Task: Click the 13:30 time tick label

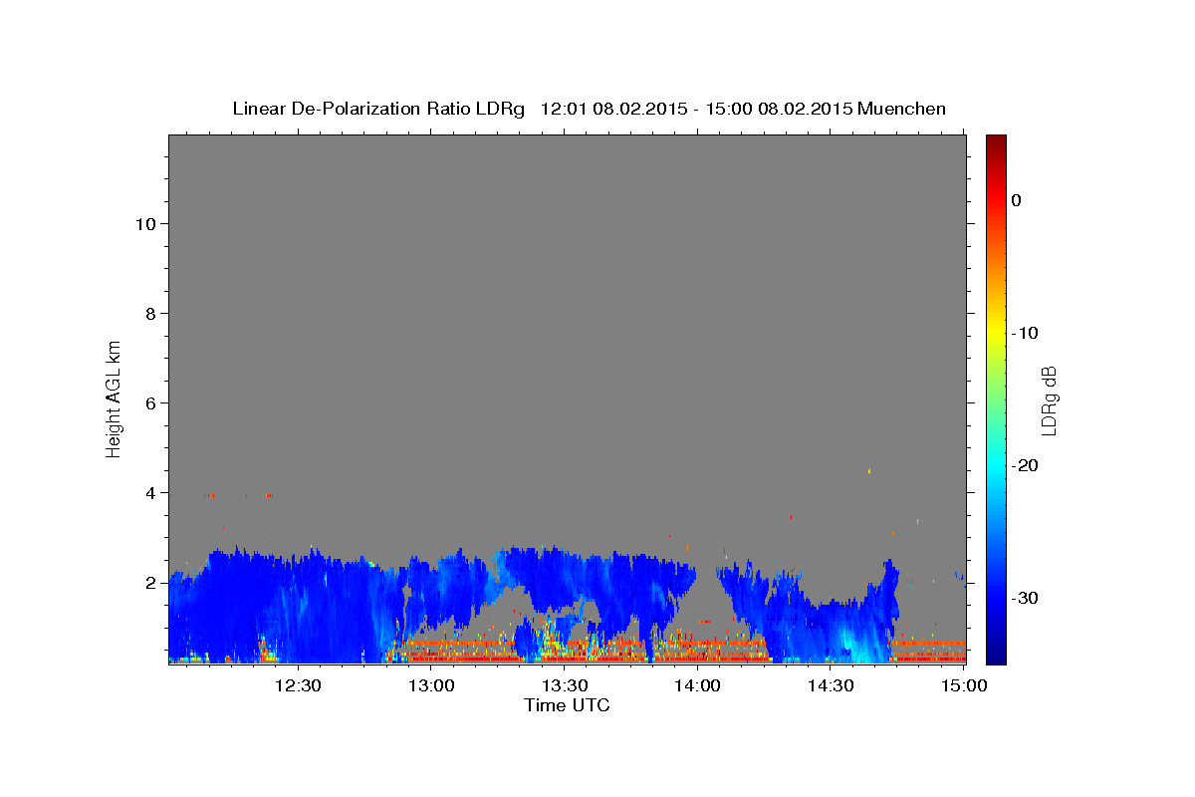Action: [x=565, y=685]
